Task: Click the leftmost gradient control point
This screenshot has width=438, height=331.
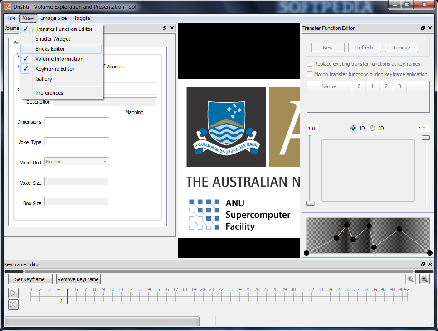Action: (307, 253)
